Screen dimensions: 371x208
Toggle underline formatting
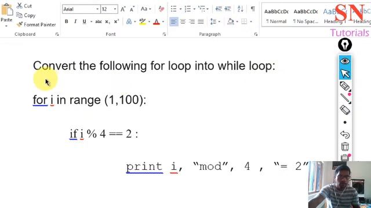click(84, 21)
